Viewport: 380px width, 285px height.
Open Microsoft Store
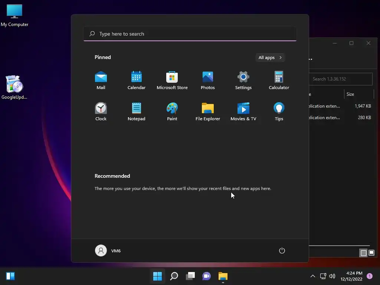172,81
